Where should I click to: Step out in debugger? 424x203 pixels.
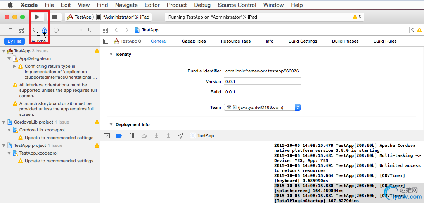pyautogui.click(x=168, y=136)
